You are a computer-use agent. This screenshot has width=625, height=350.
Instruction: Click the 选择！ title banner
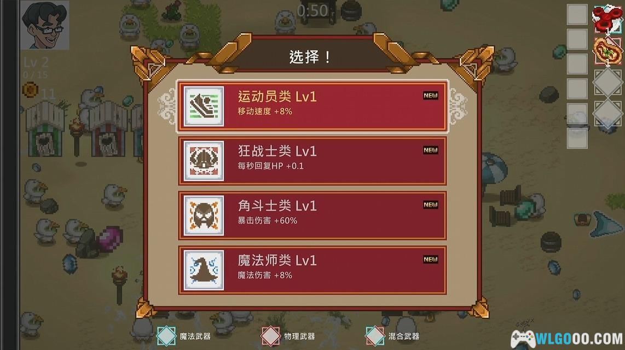(310, 57)
